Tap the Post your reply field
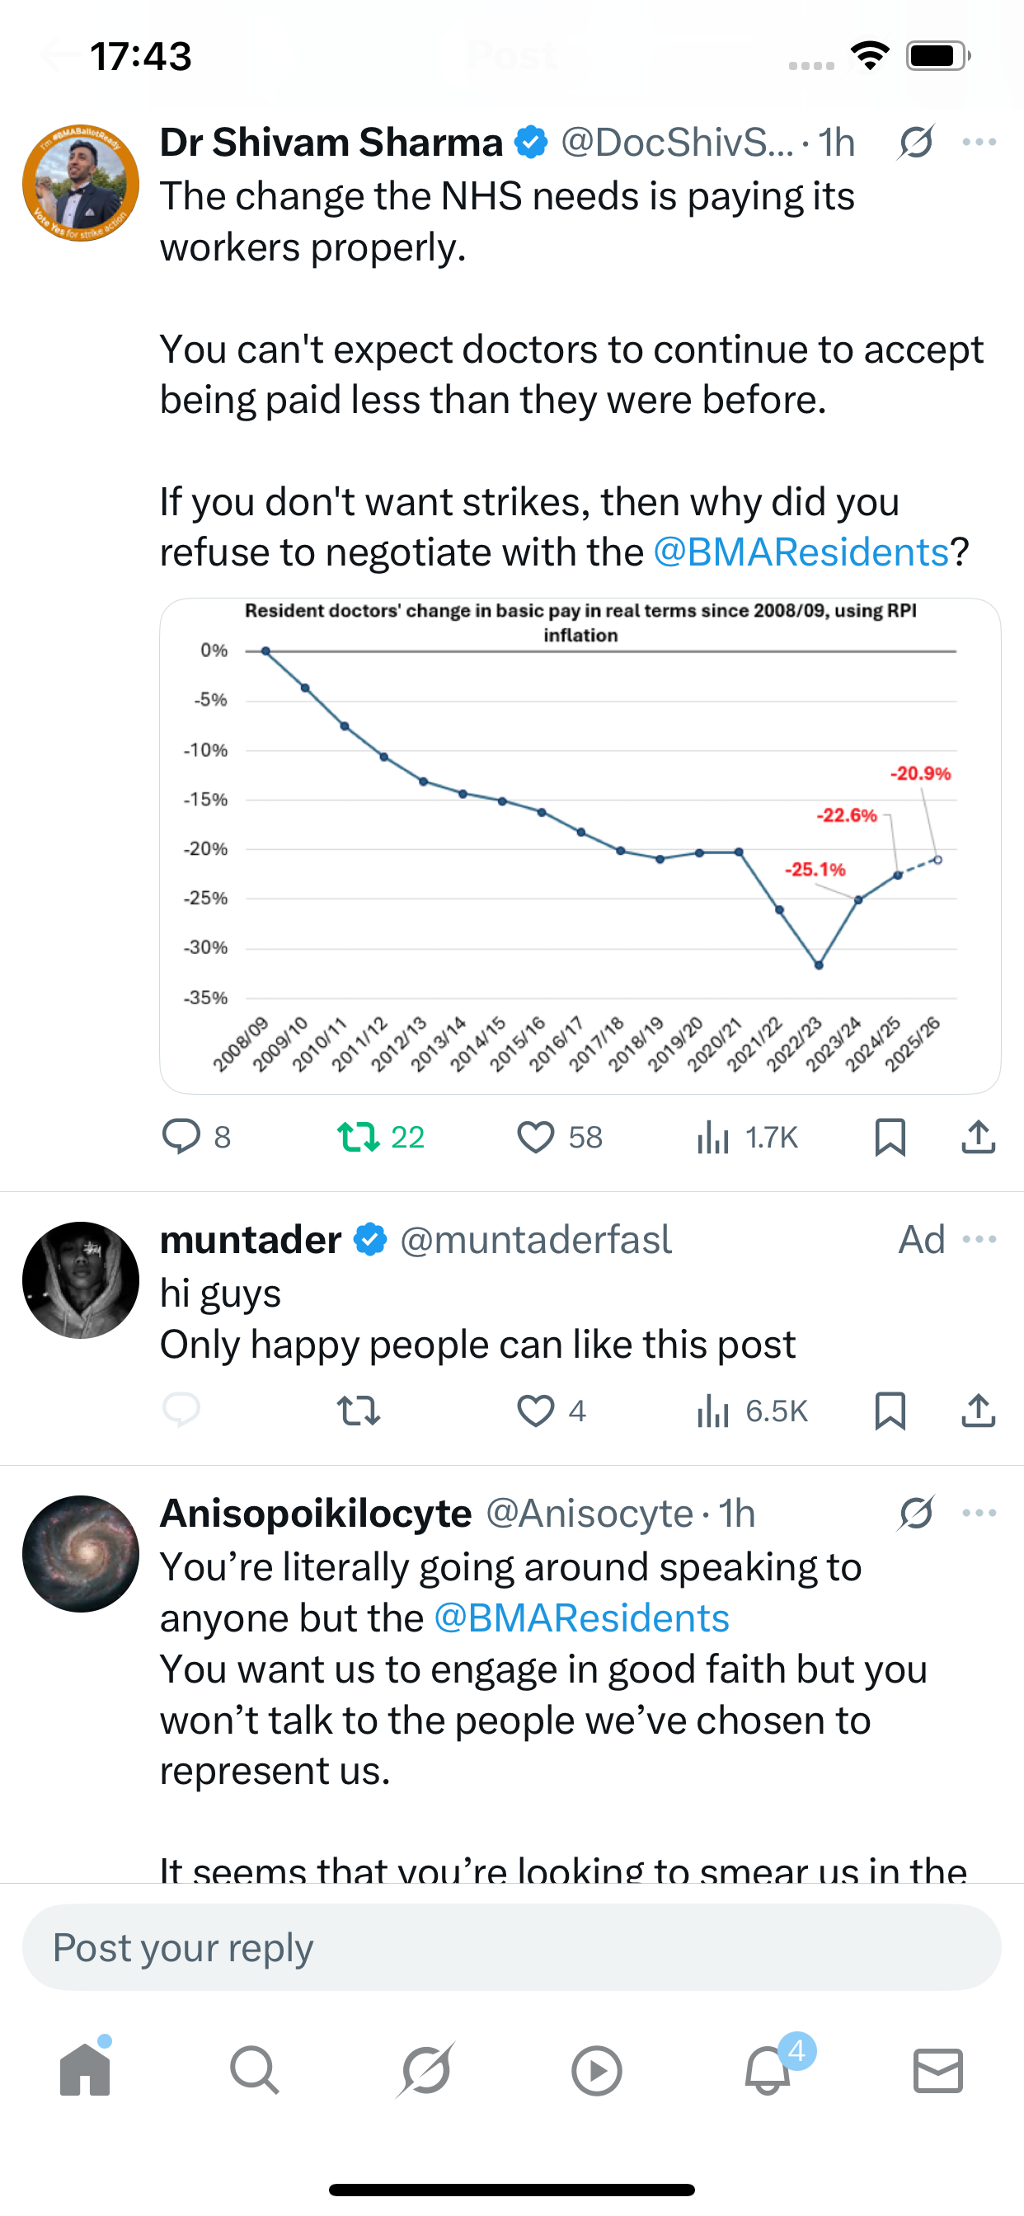 tap(512, 1947)
